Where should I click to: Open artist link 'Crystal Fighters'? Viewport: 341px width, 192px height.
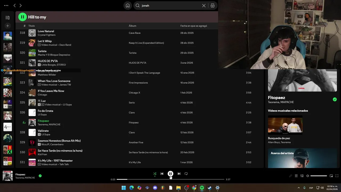click(47, 35)
